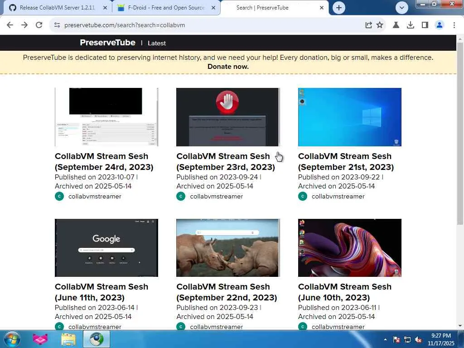The height and width of the screenshot is (348, 464).
Task: Open the profile avatar menu
Action: tap(440, 25)
